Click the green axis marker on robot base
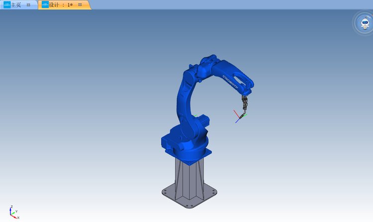Screen dimensions: 373x222 click(196, 117)
